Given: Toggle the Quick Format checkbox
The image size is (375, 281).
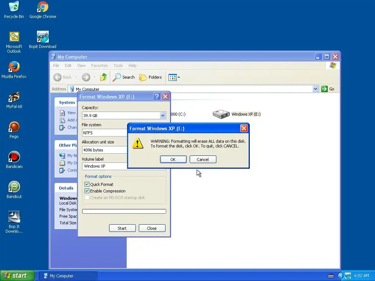Looking at the screenshot, I should point(87,184).
